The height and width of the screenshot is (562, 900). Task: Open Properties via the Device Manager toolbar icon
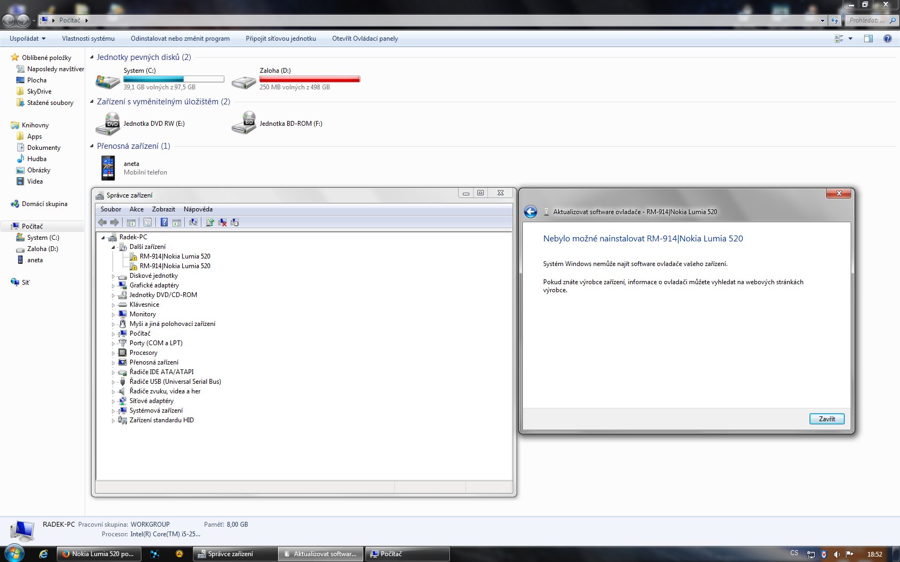[147, 222]
